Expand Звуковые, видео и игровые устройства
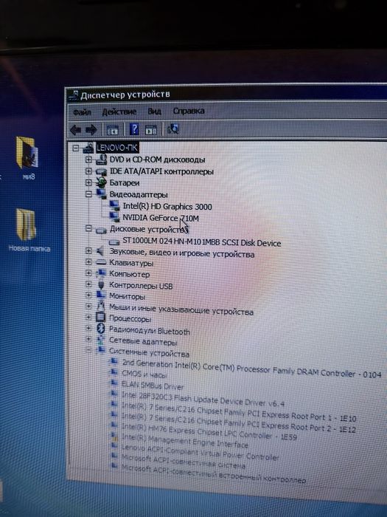Image resolution: width=387 pixels, height=517 pixels. pos(88,250)
